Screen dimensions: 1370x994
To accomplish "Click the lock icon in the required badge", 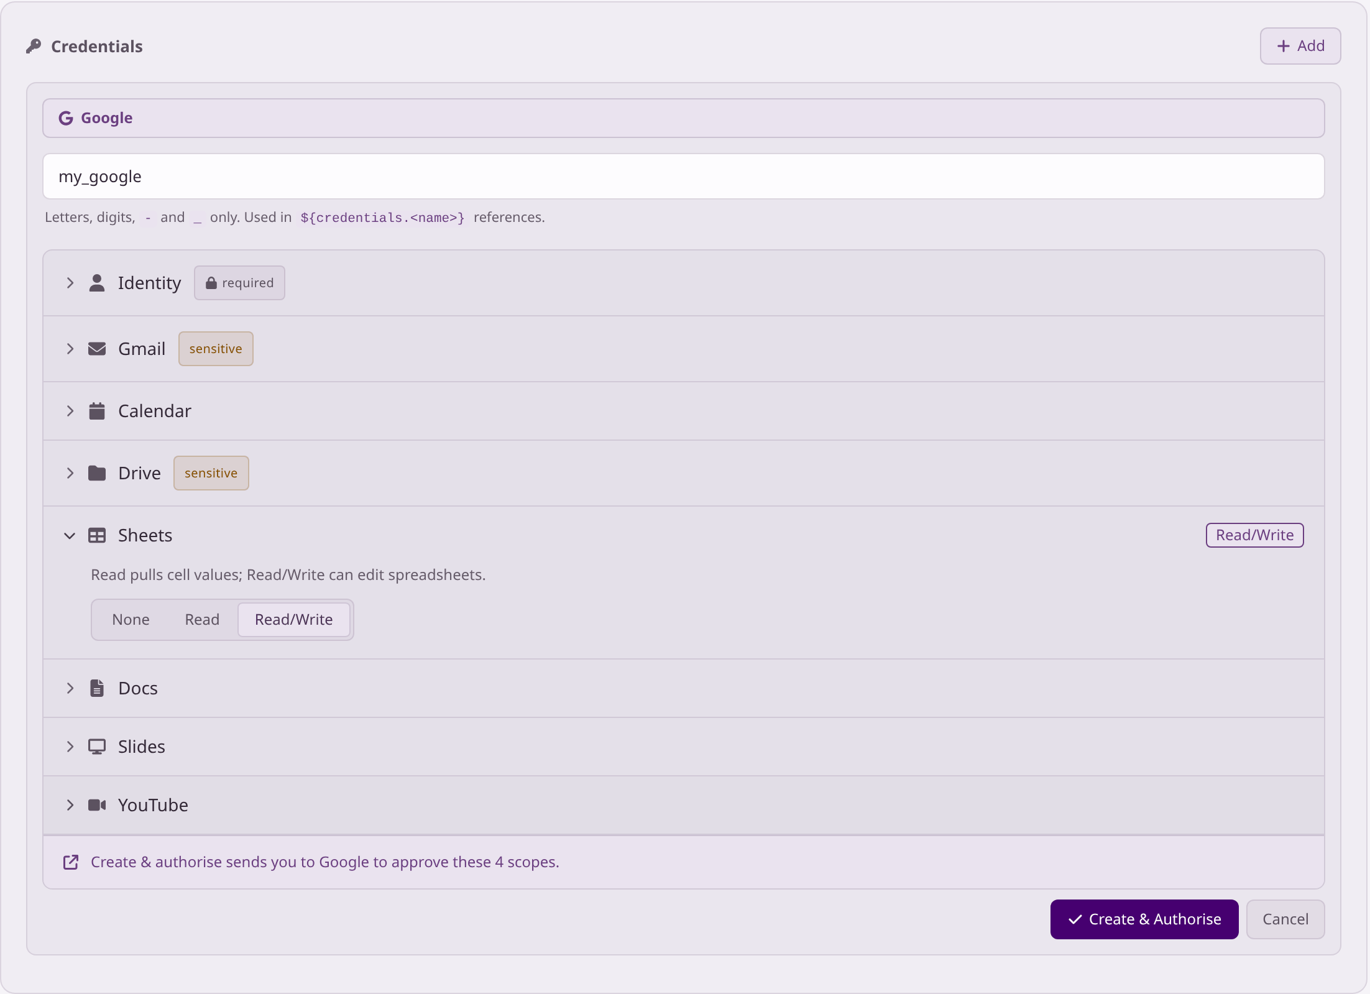I will tap(211, 283).
